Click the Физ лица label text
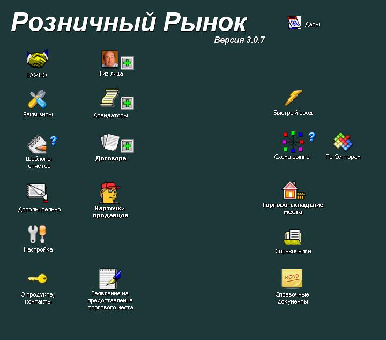 110,73
